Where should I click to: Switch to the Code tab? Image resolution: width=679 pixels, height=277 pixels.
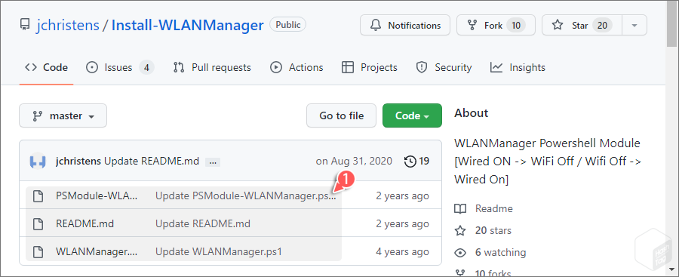point(46,68)
